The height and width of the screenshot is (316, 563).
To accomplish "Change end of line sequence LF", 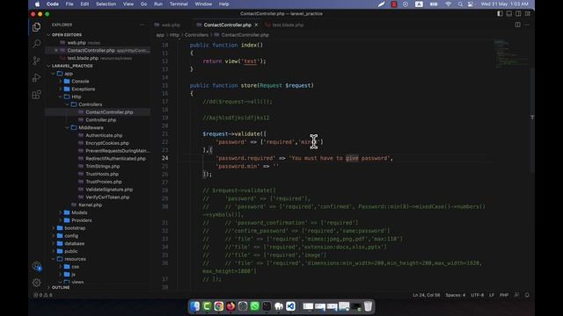I will (x=492, y=295).
